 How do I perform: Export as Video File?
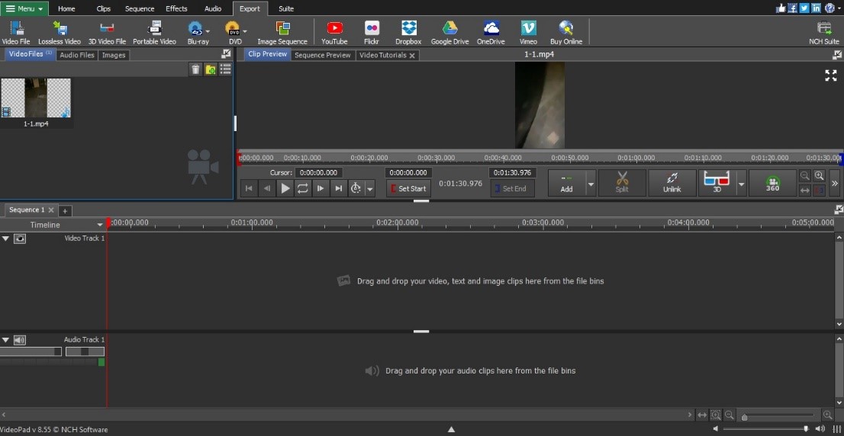pyautogui.click(x=16, y=33)
